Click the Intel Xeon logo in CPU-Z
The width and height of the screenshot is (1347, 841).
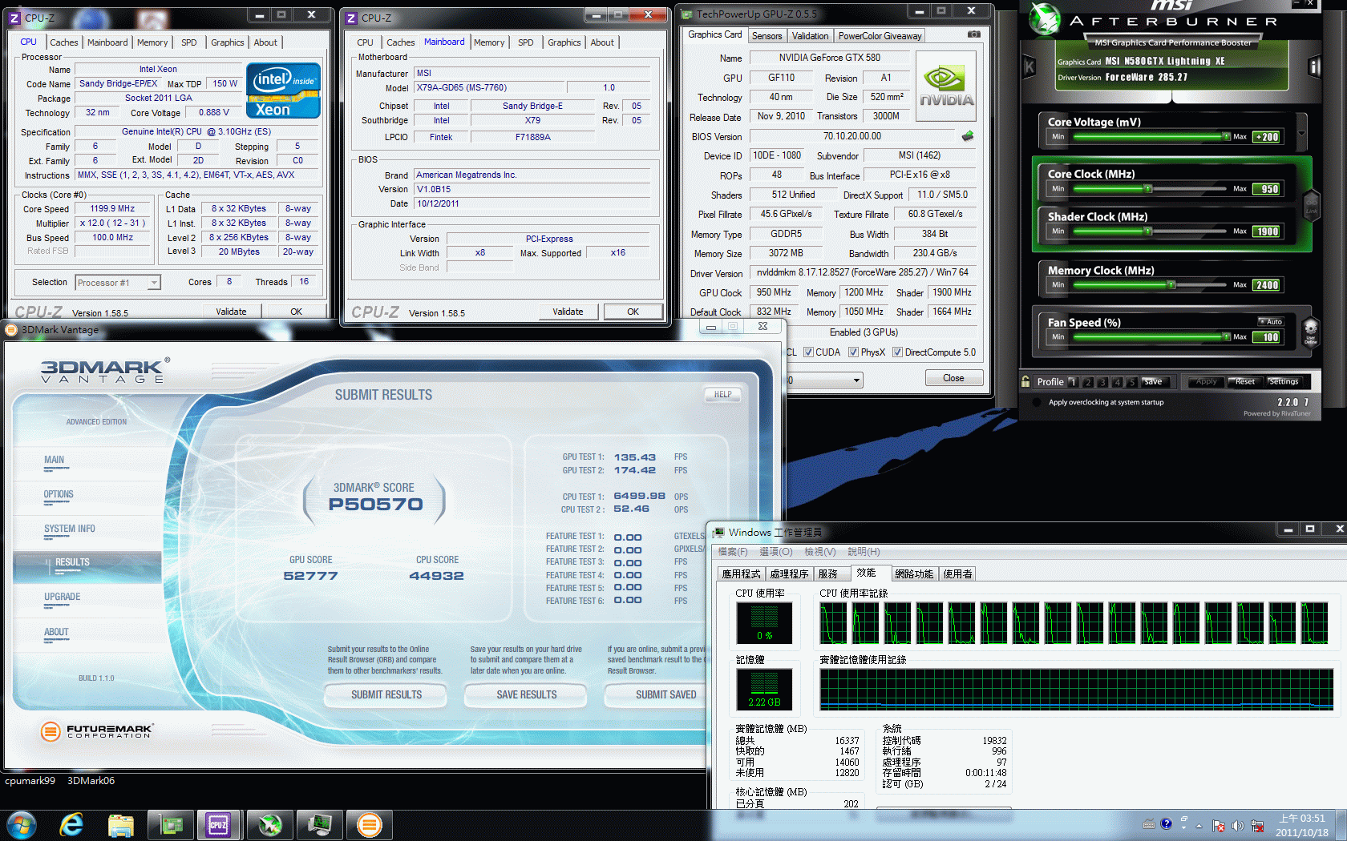tap(284, 91)
